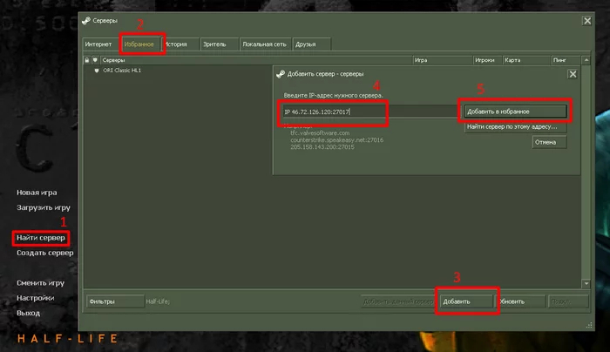This screenshot has width=610, height=352.
Task: Open Настройки in main menu
Action: [36, 298]
